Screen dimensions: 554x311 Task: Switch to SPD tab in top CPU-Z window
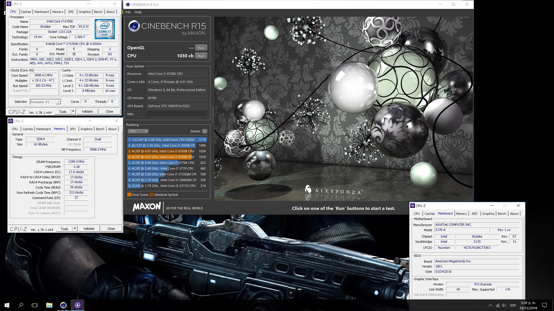pyautogui.click(x=71, y=12)
